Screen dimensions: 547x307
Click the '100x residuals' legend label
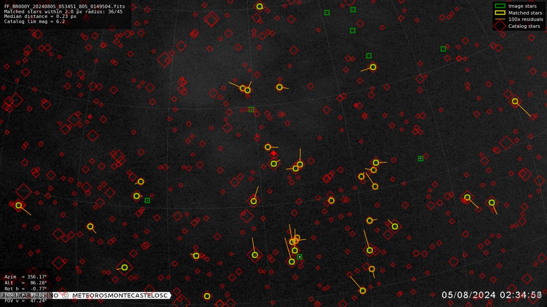pyautogui.click(x=526, y=19)
